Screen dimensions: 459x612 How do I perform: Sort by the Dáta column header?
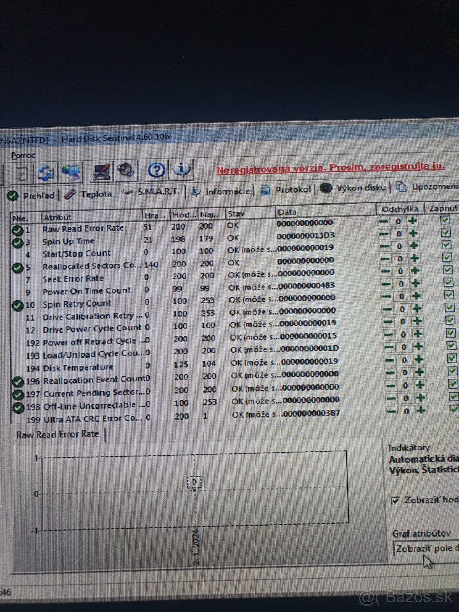(326, 211)
